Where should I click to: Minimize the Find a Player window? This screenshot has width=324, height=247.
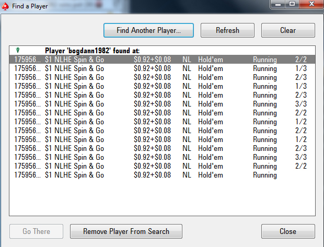tap(278, 4)
